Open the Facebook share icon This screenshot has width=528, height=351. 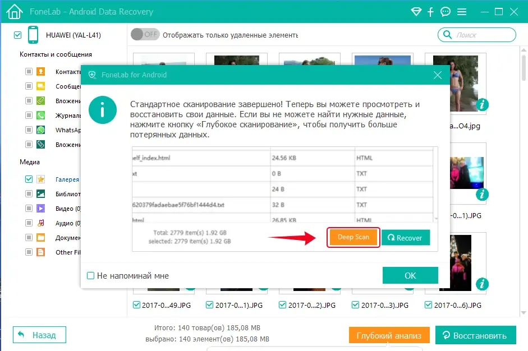pyautogui.click(x=430, y=12)
